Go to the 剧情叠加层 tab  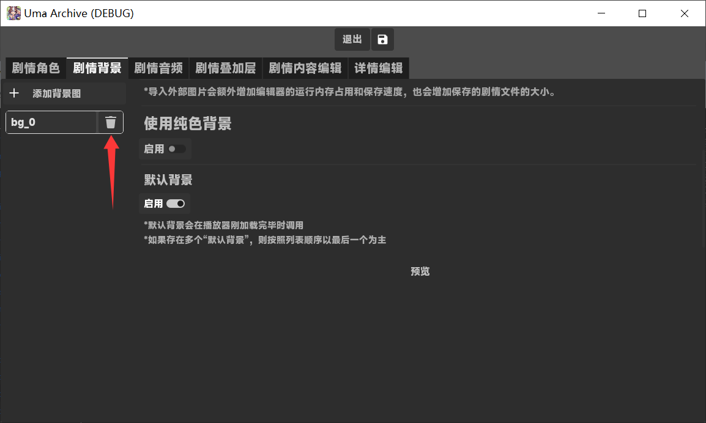[226, 68]
